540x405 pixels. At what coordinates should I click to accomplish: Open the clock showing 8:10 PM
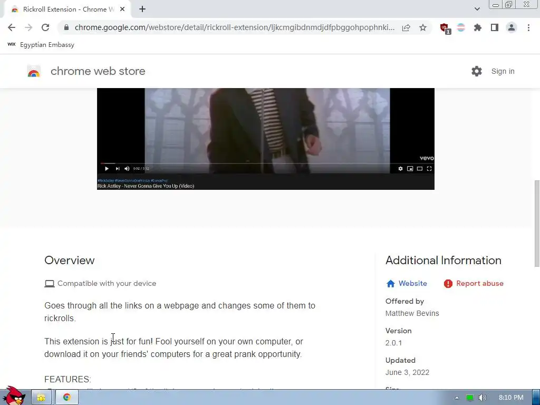pyautogui.click(x=511, y=398)
